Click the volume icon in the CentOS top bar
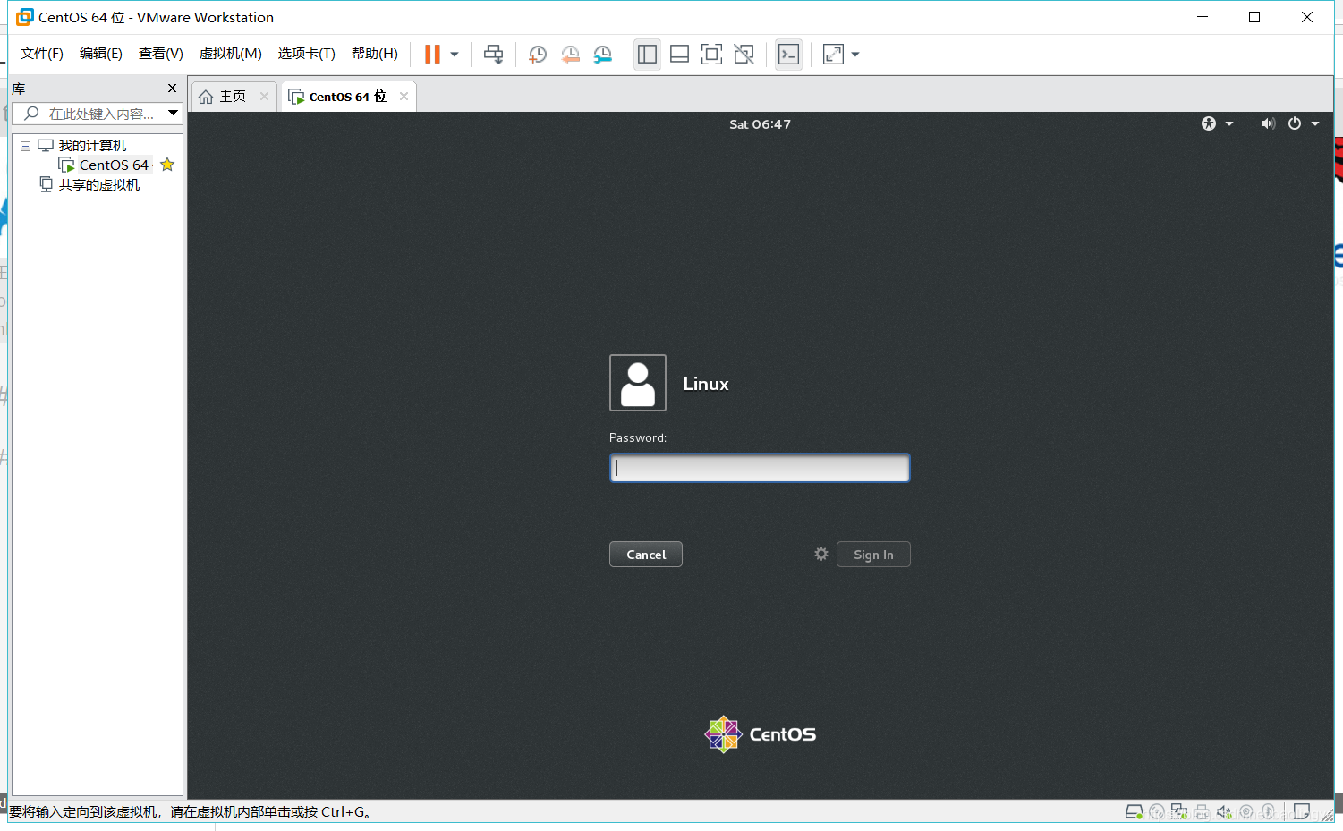This screenshot has width=1343, height=831. pyautogui.click(x=1268, y=123)
